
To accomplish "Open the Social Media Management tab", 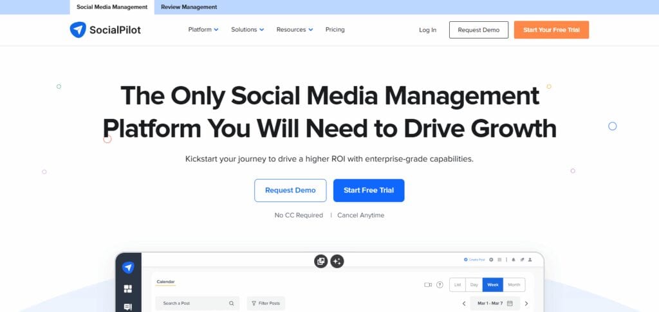I will pos(112,7).
